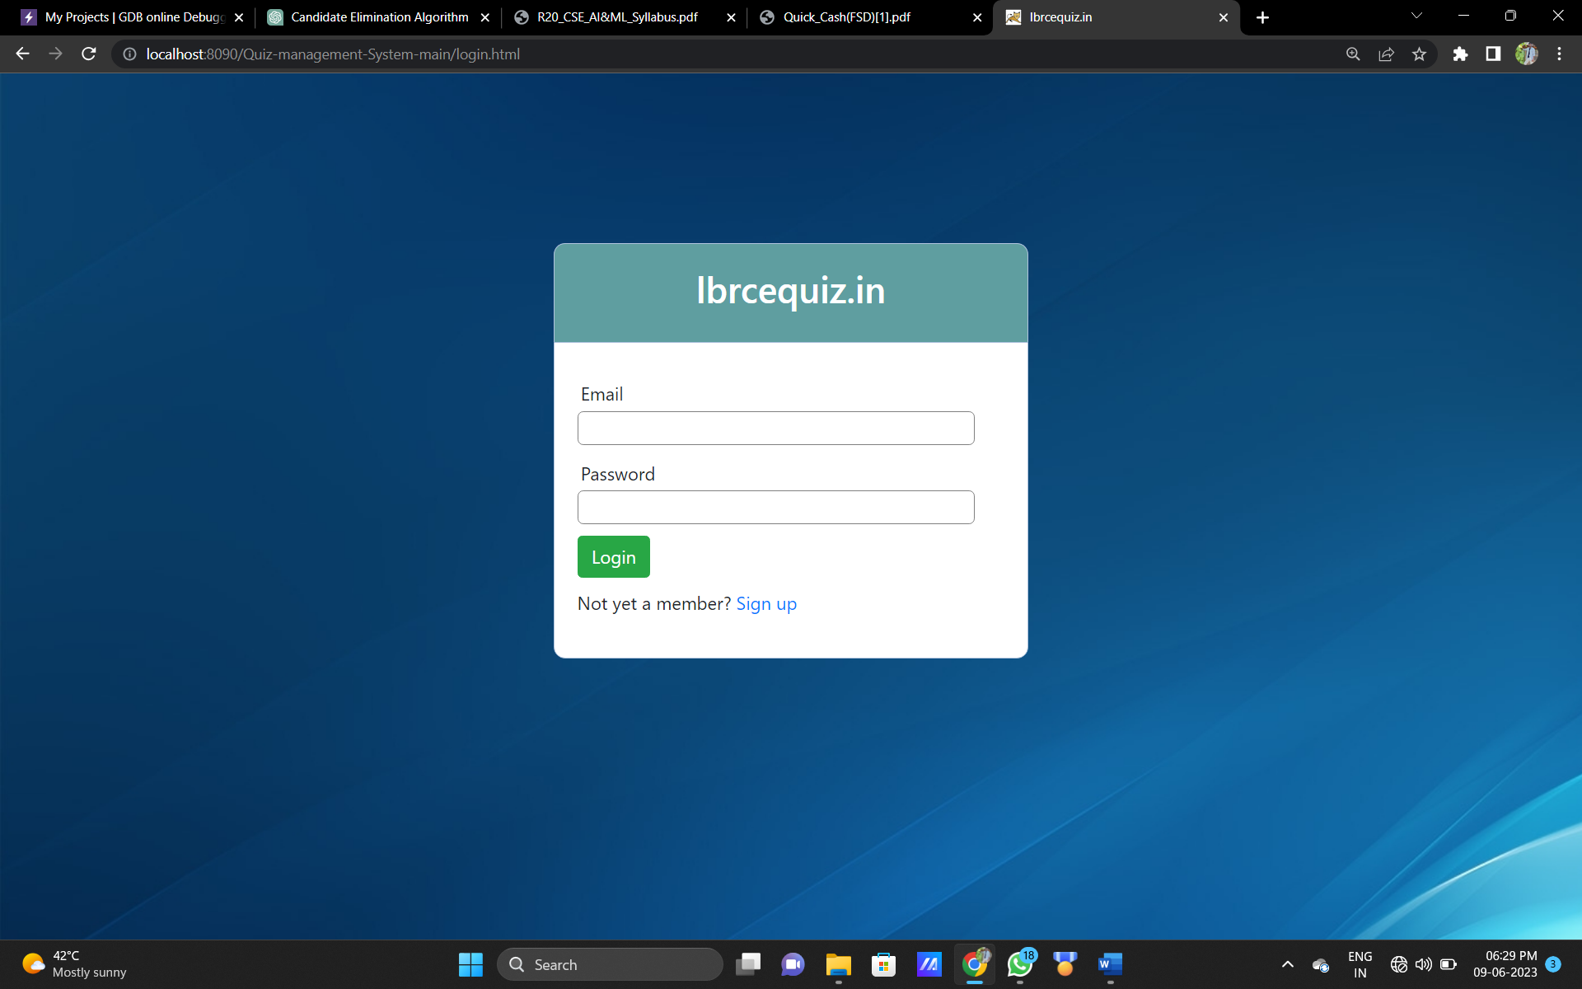Image resolution: width=1582 pixels, height=989 pixels.
Task: Switch to the Quick_Cash(FSD) PDF tab
Action: (x=845, y=16)
